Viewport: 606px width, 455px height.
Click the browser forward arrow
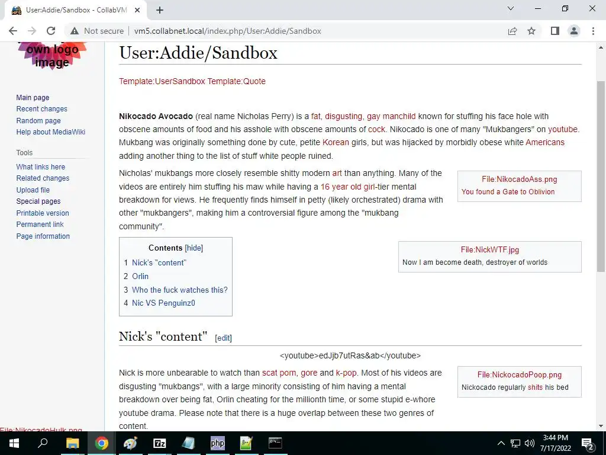(x=32, y=31)
